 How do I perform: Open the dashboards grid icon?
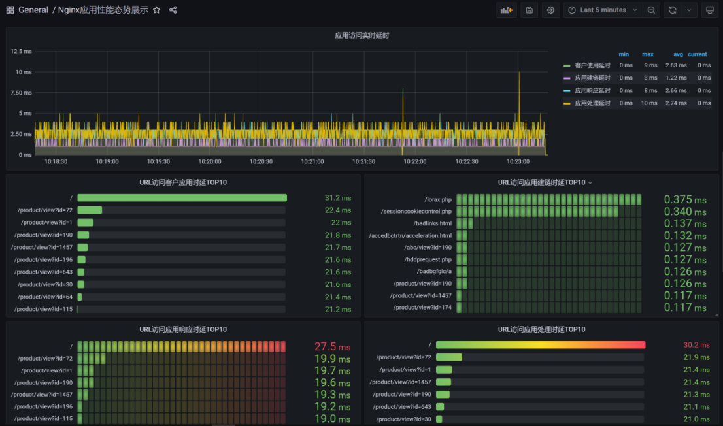point(10,10)
